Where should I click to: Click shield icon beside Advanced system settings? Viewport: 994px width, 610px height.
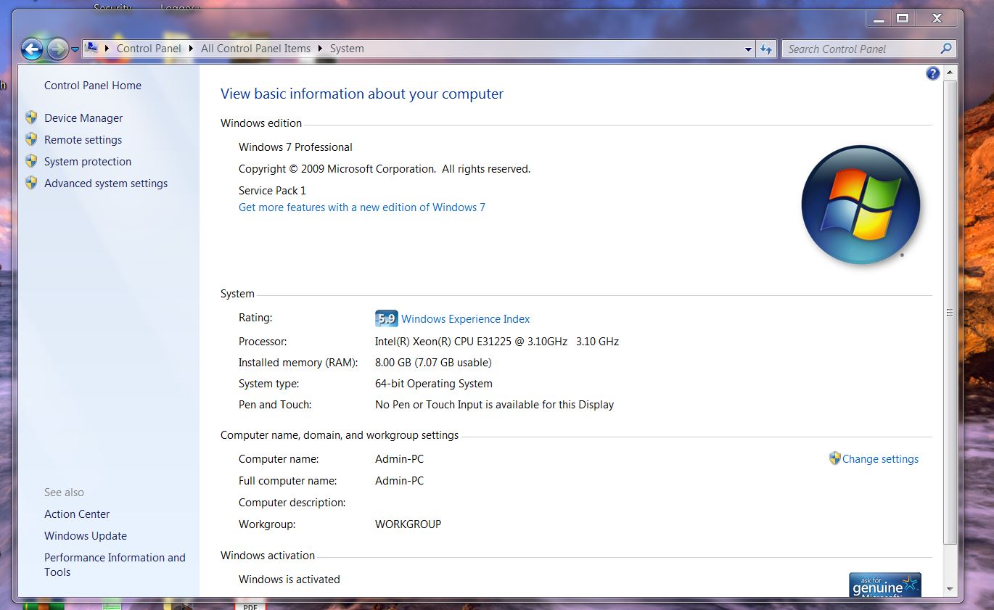coord(31,183)
